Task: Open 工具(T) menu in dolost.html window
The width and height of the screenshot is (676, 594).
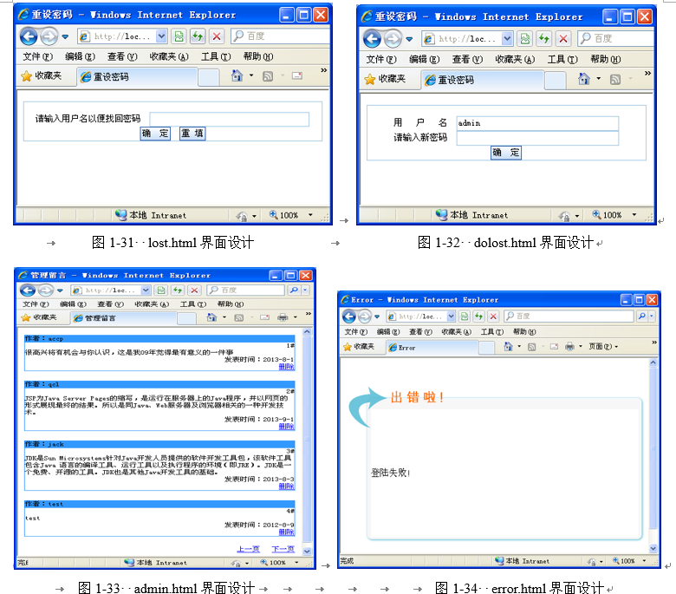Action: [562, 59]
